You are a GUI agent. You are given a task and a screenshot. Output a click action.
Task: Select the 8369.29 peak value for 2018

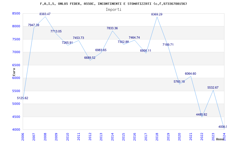(x=157, y=14)
